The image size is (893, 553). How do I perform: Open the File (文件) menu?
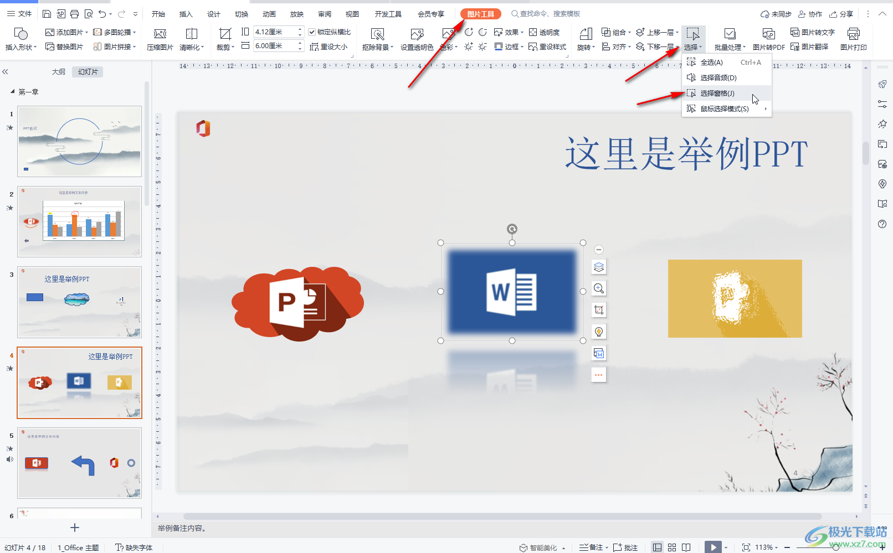(x=19, y=14)
